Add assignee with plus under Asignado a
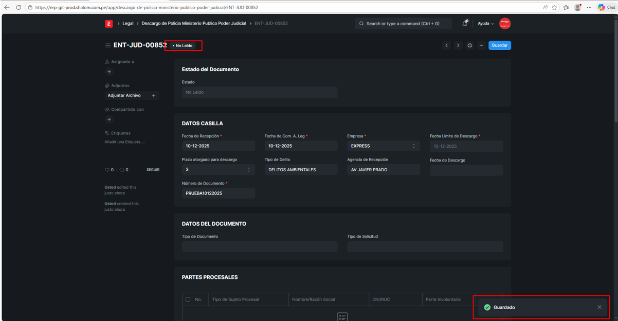The height and width of the screenshot is (321, 618). (x=109, y=72)
